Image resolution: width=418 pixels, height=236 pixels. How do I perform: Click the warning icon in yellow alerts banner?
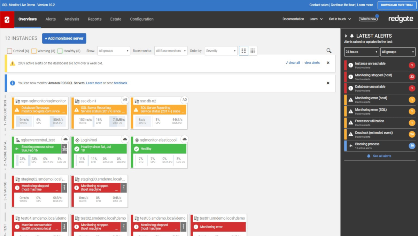13,63
